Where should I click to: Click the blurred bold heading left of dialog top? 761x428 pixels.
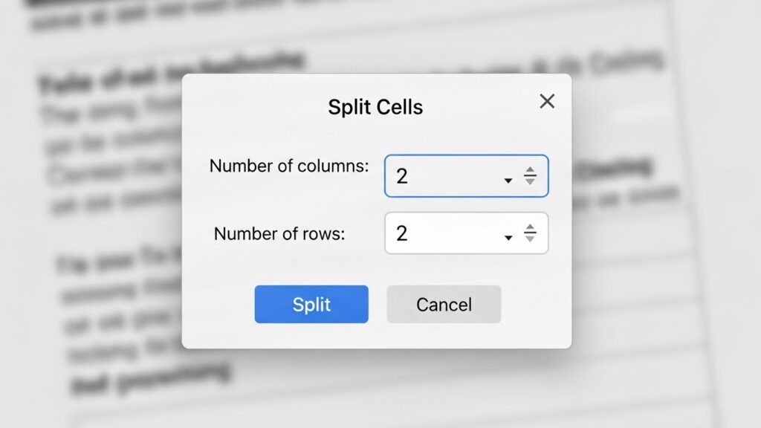tap(104, 77)
